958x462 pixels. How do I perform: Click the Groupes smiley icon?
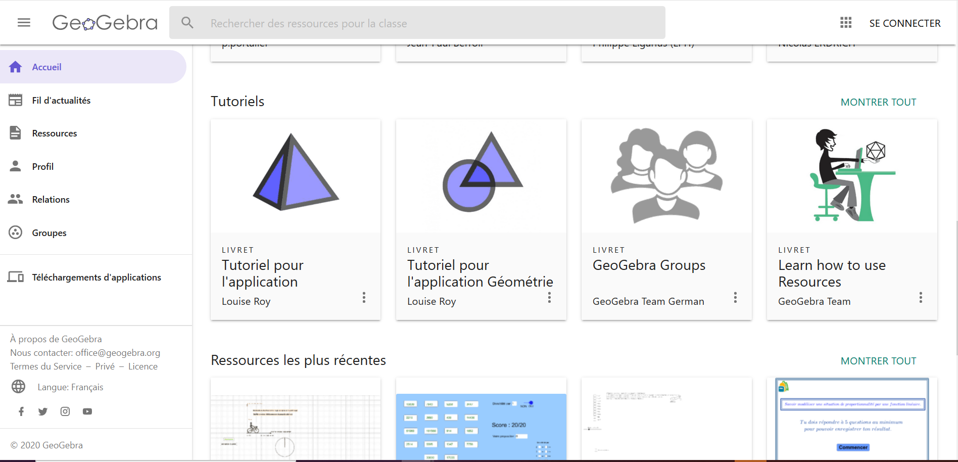point(15,232)
